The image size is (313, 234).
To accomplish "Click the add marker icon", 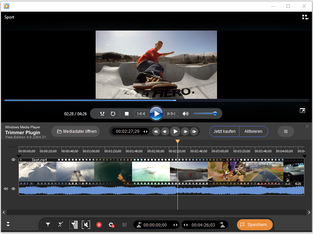I will (x=48, y=225).
